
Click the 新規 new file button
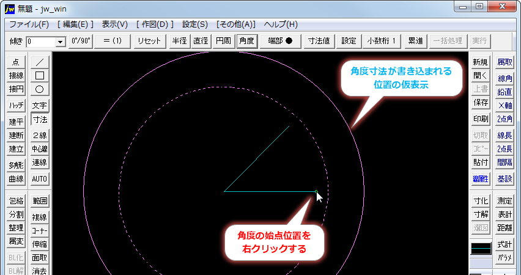pyautogui.click(x=481, y=62)
